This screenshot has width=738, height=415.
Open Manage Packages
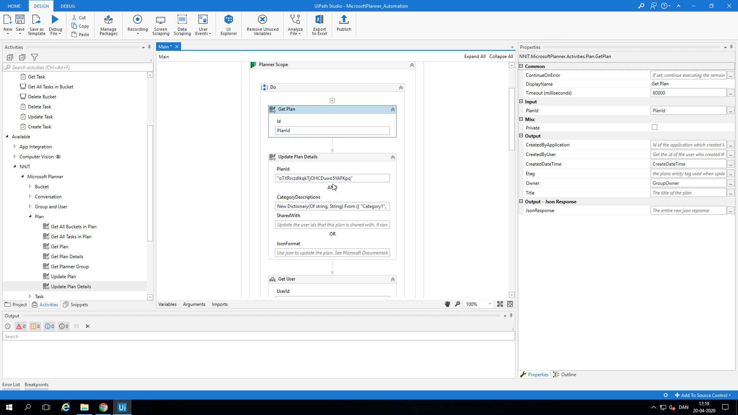point(108,25)
